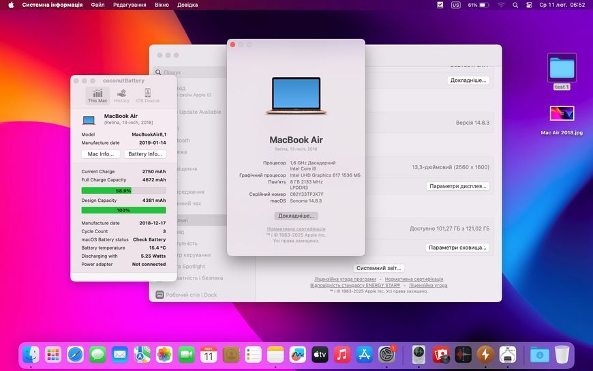Click the 100% design capacity bar

[x=123, y=210]
